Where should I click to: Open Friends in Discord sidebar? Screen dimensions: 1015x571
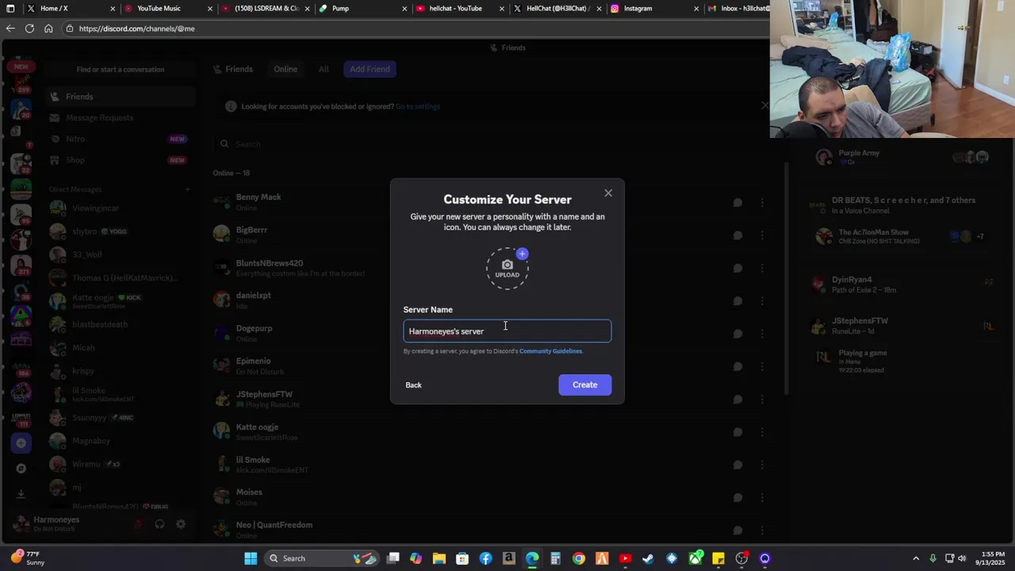coord(120,97)
